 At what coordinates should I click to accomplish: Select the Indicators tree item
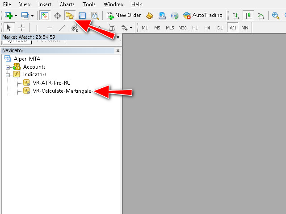tap(35, 74)
